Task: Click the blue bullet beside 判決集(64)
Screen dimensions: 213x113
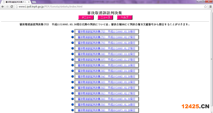Action: [x=72, y=77]
